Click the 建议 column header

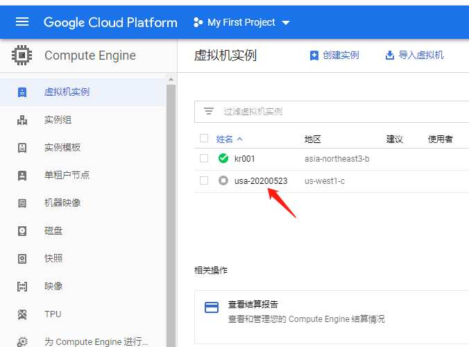(395, 139)
